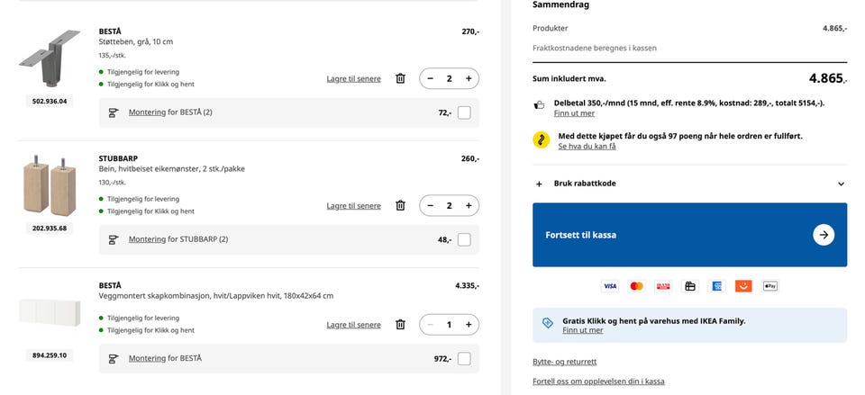Remove STUBBARP legs using trash icon
Screen dimensions: 865x395
pyautogui.click(x=400, y=205)
